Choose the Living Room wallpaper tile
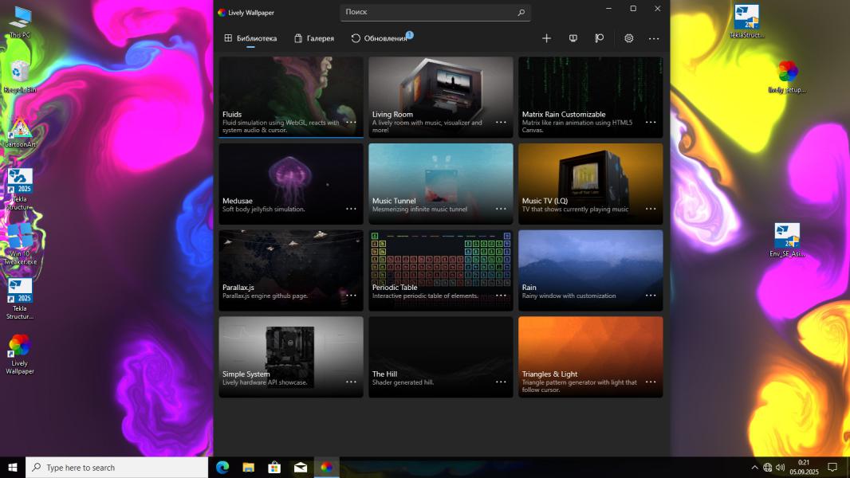The height and width of the screenshot is (478, 850). 440,88
